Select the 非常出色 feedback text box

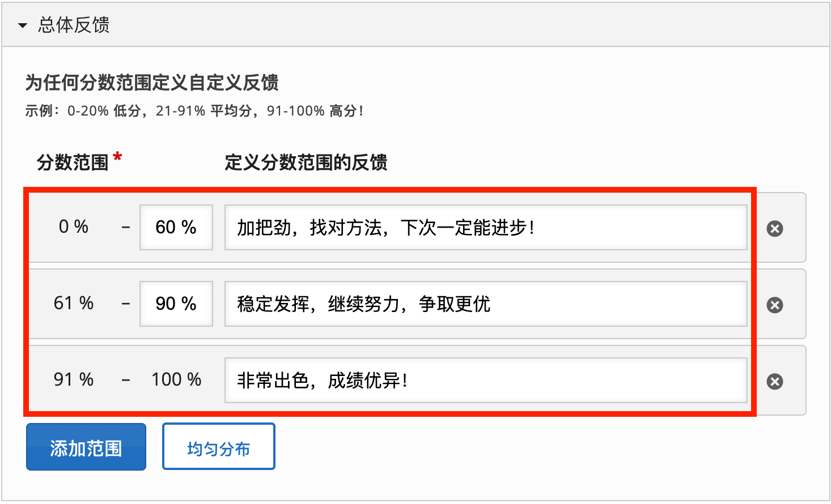(486, 380)
